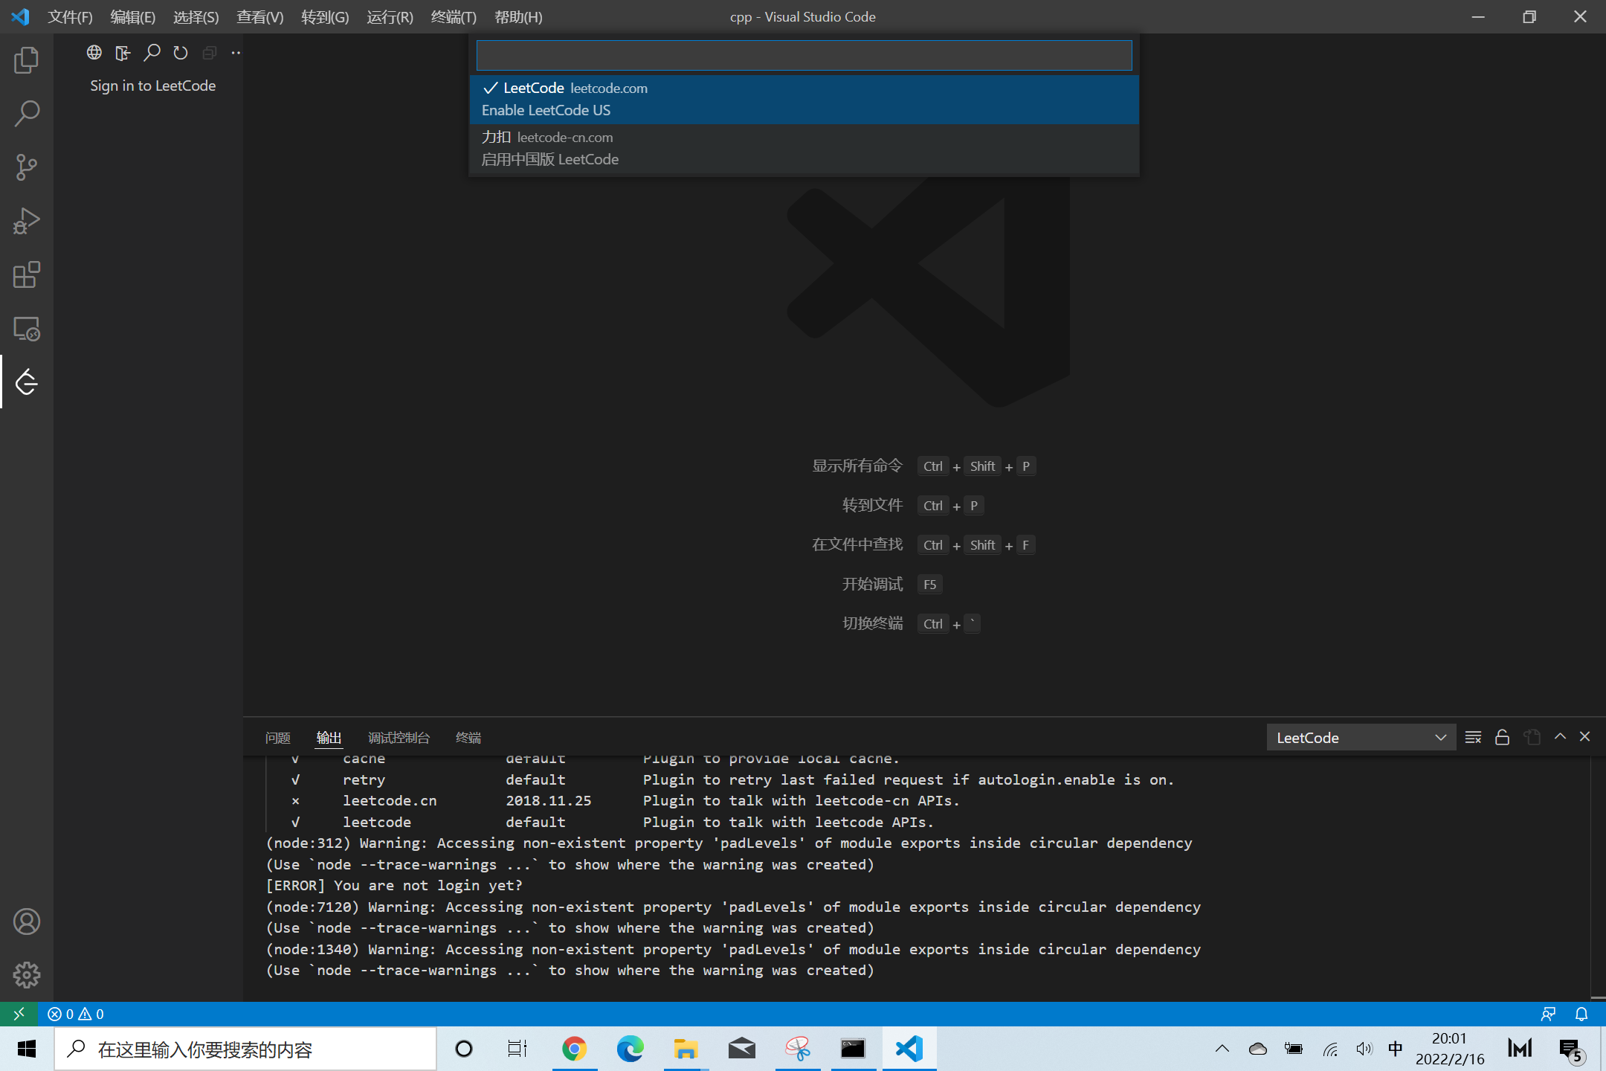Switch to the 调试控制台 panel tab
The image size is (1606, 1071).
point(399,737)
